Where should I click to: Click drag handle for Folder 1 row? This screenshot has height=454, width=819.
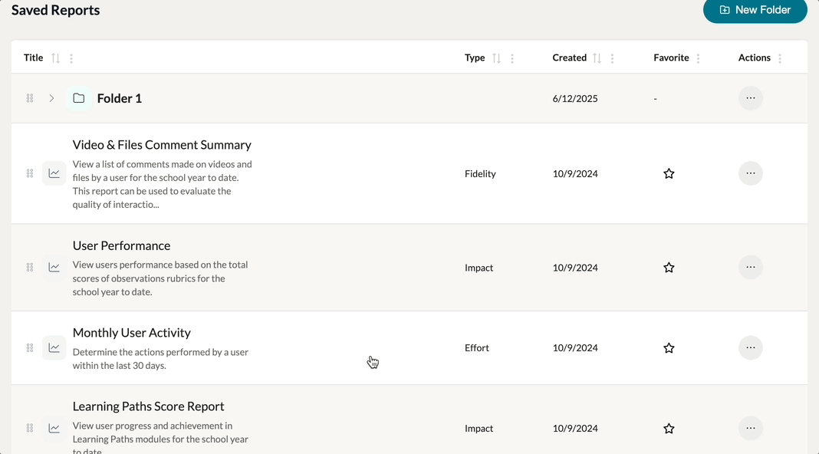coord(30,98)
